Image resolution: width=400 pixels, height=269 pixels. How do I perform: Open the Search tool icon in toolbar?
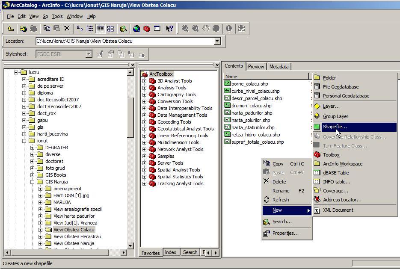pyautogui.click(x=124, y=29)
